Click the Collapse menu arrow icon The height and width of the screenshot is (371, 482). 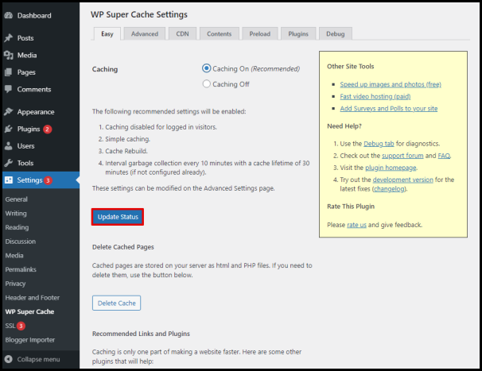(9, 359)
